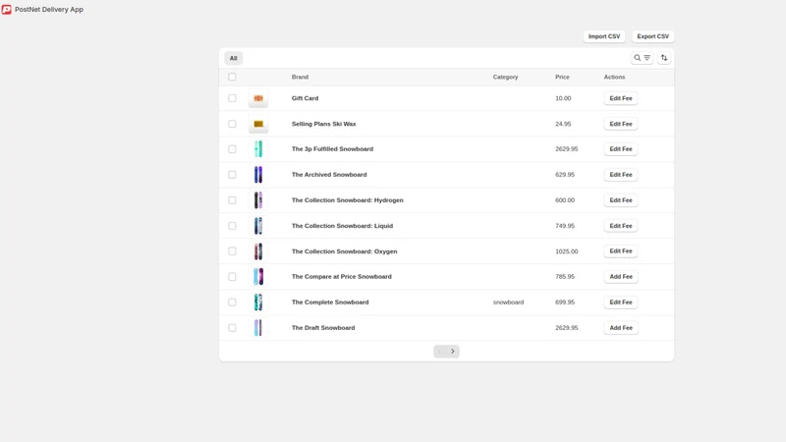Check The Archived Snowboard checkbox
This screenshot has height=442, width=786.
click(x=232, y=175)
